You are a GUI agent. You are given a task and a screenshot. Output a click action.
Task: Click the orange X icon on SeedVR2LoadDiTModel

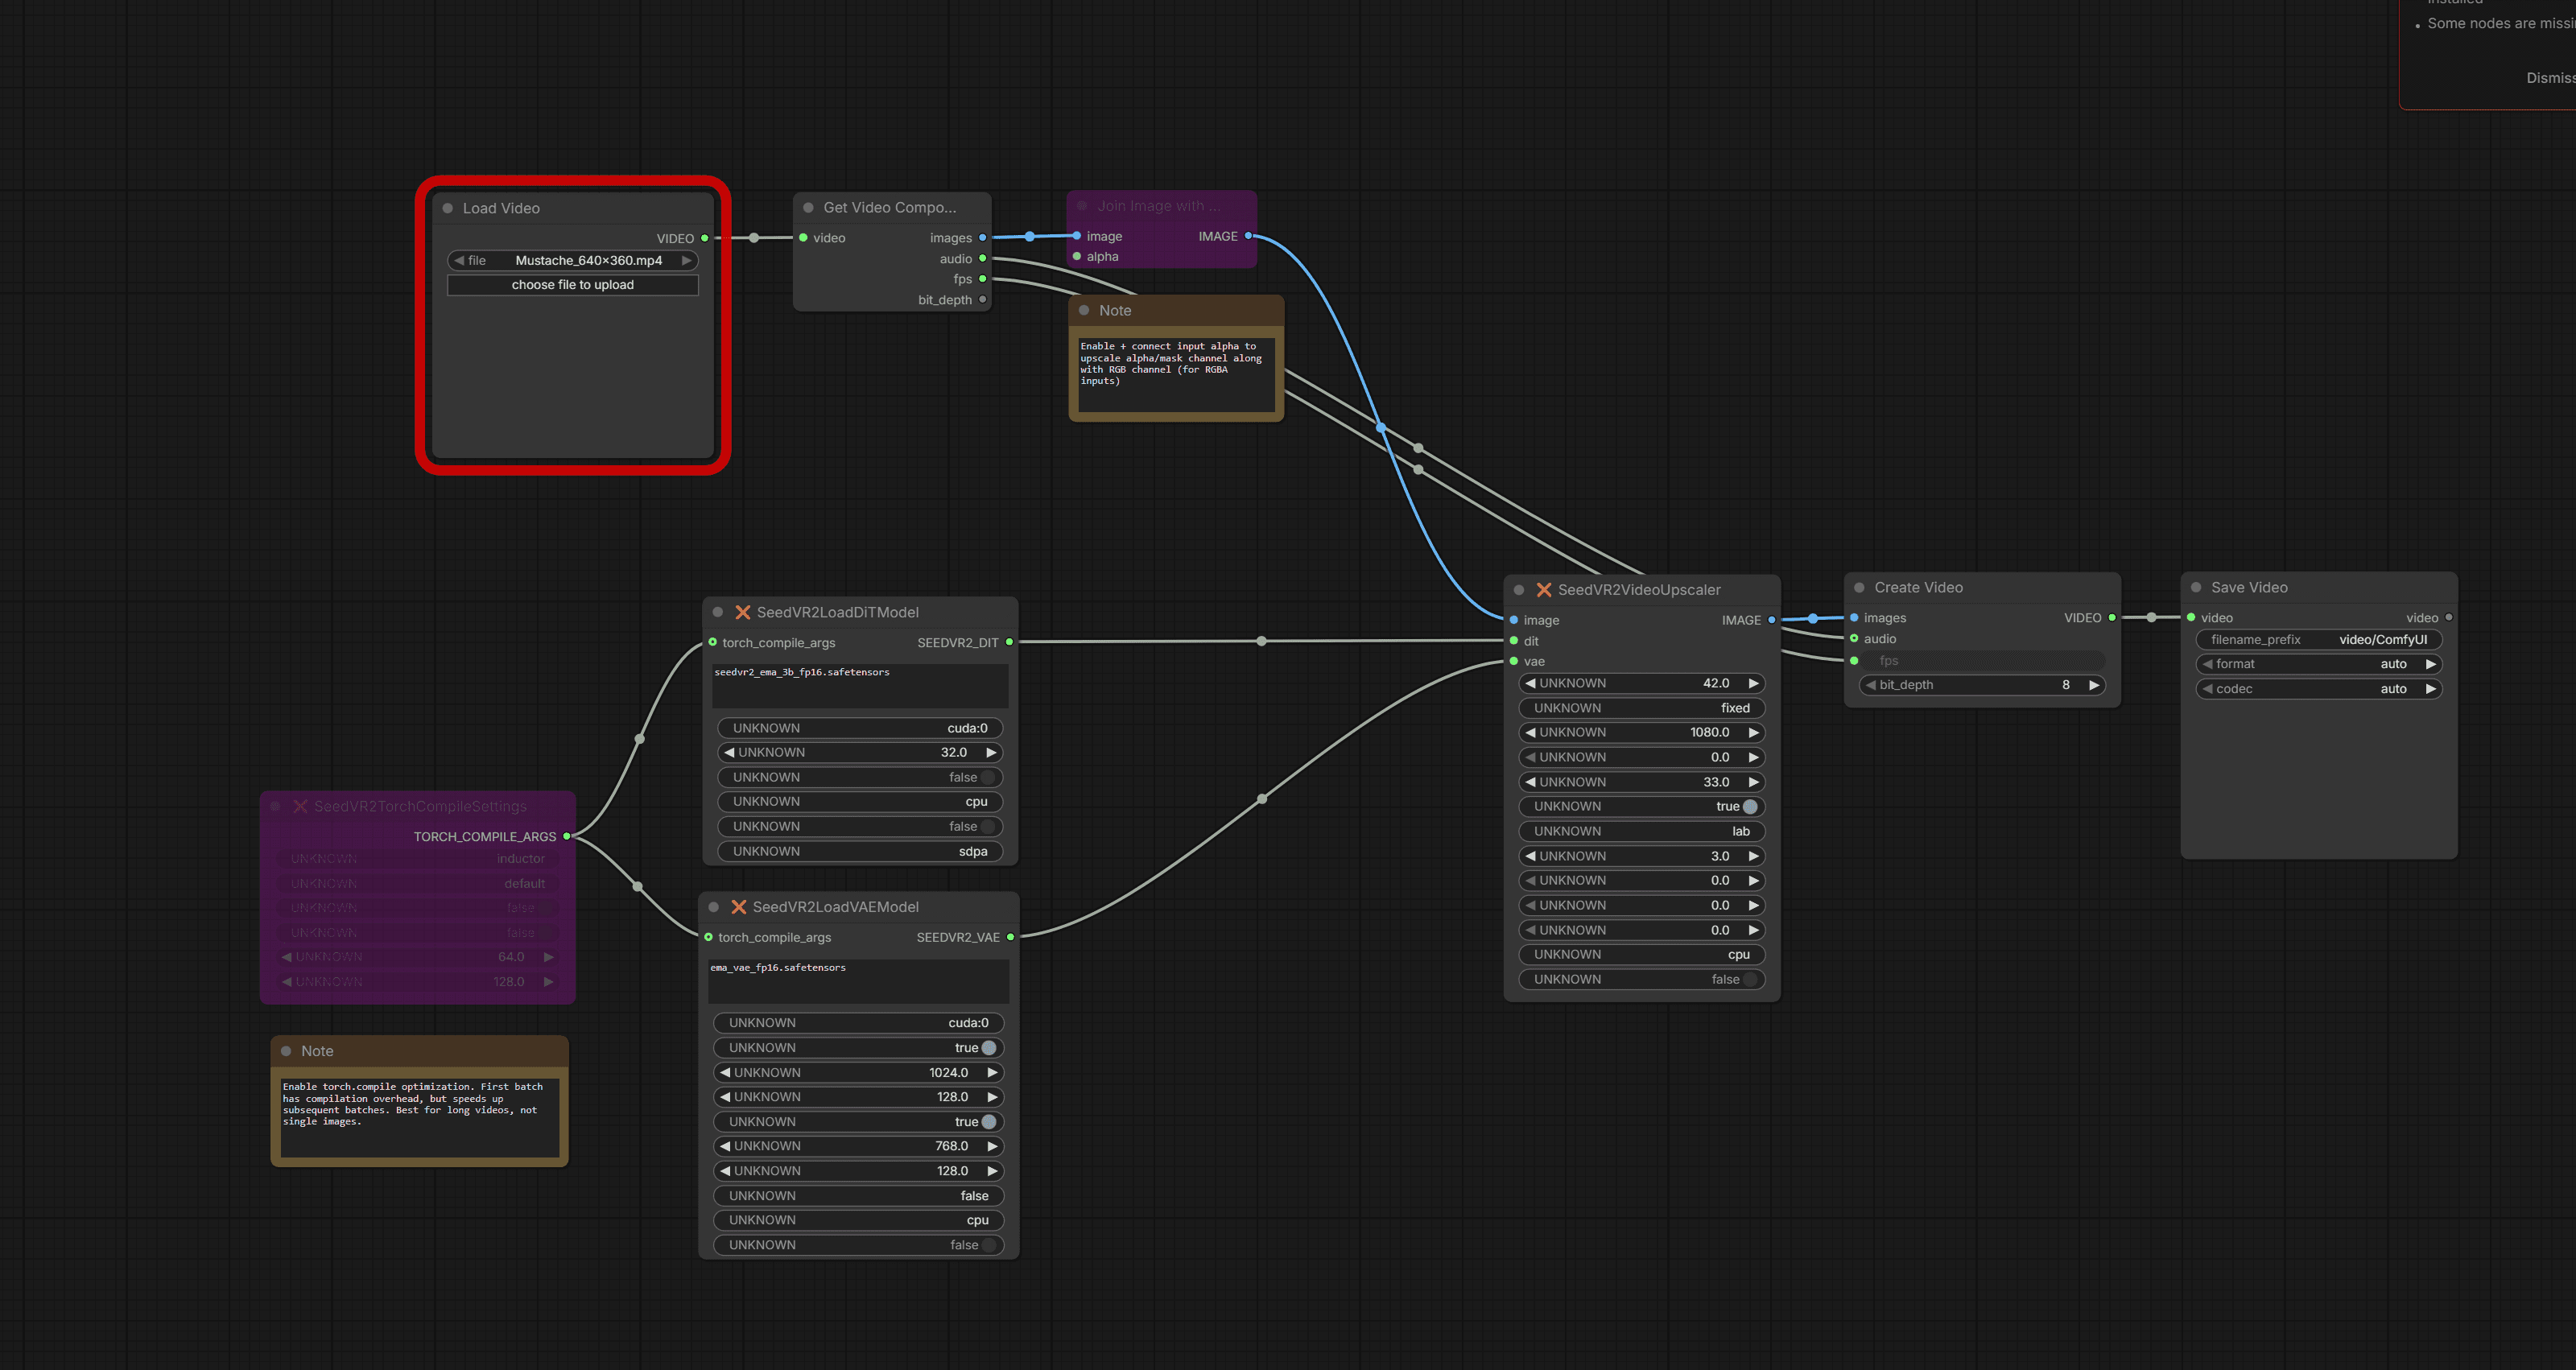tap(742, 612)
